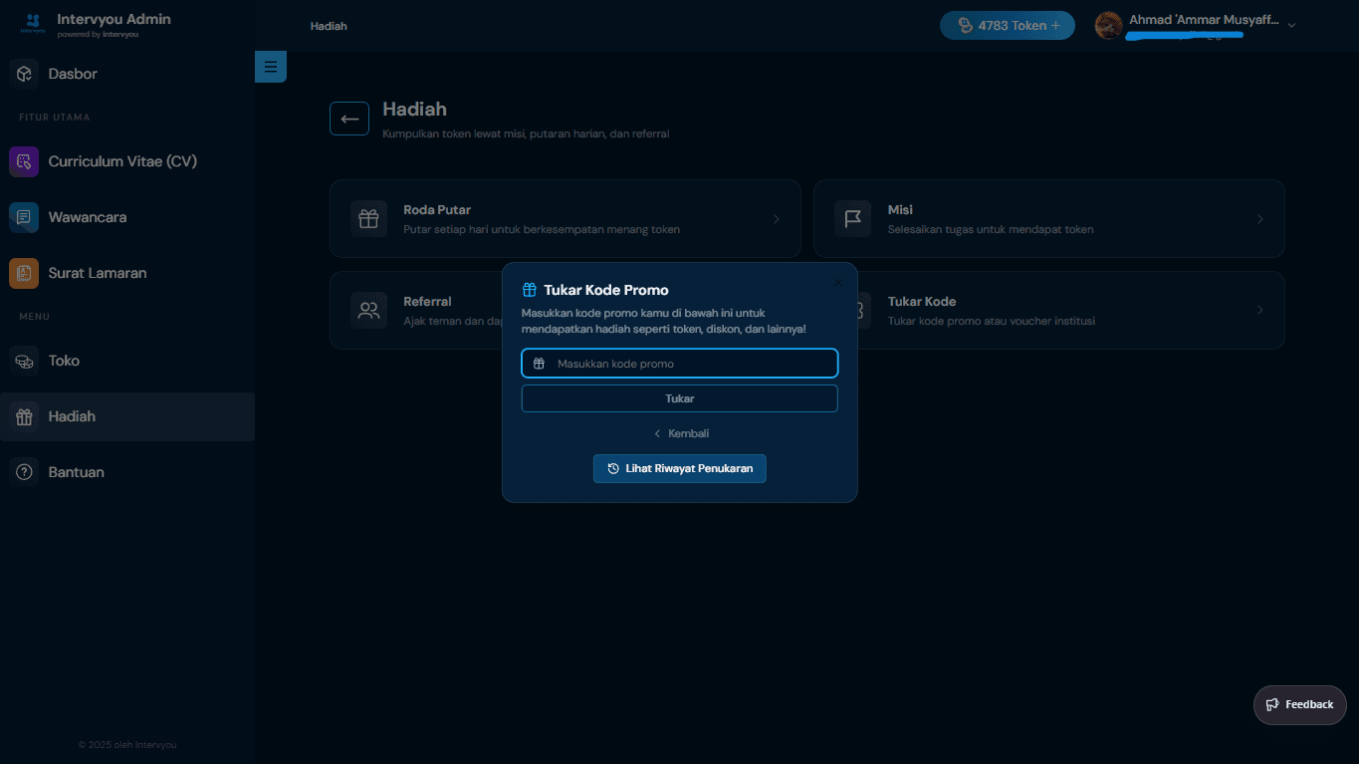
Task: Expand the user account dropdown chevron
Action: pyautogui.click(x=1291, y=26)
